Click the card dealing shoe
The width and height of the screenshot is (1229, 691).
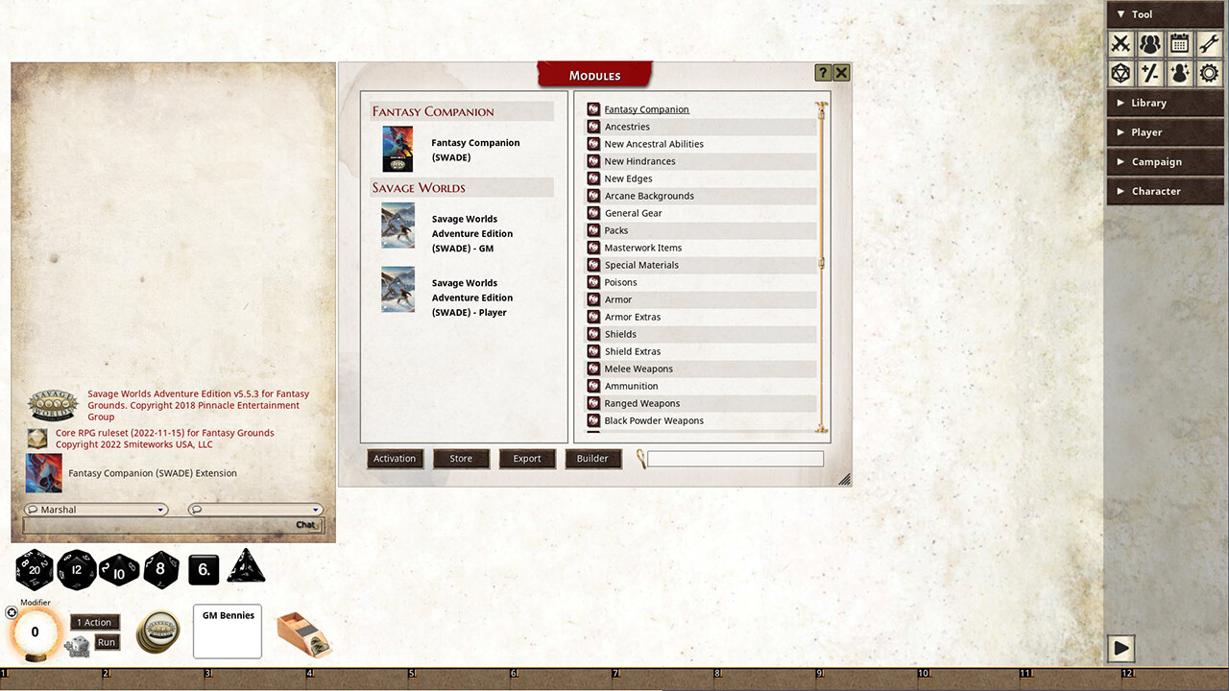pyautogui.click(x=303, y=633)
